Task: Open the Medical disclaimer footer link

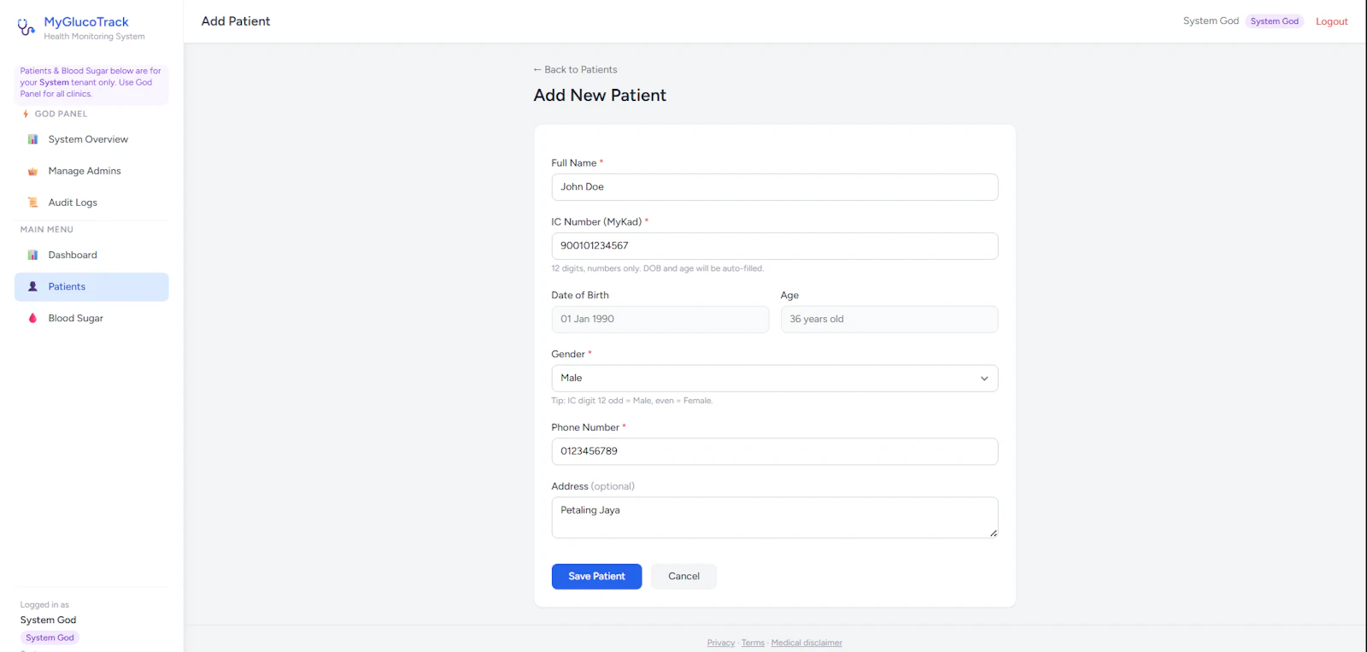Action: (807, 643)
